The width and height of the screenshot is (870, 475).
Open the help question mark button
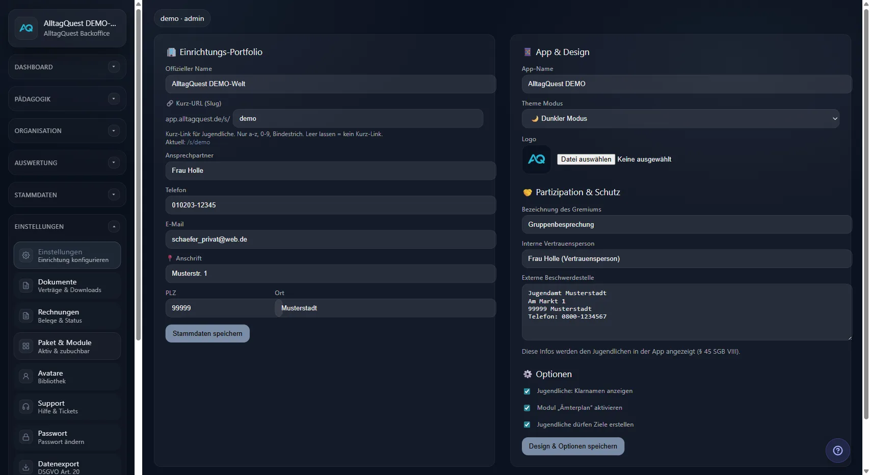[x=837, y=451]
